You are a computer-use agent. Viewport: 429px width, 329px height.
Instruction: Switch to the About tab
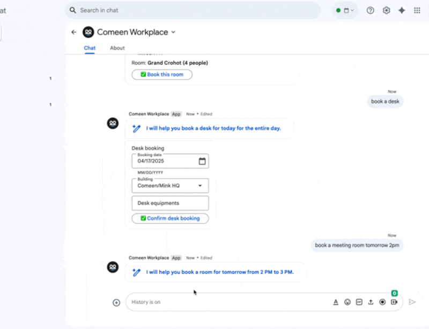tap(117, 48)
